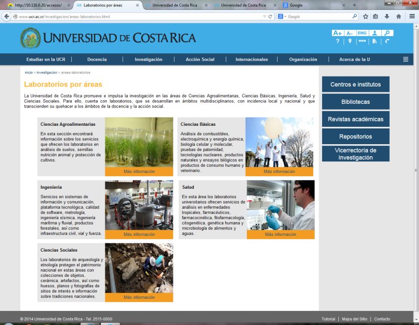Open the Internacionales menu
Viewport: 419px width, 325px height.
tap(252, 59)
